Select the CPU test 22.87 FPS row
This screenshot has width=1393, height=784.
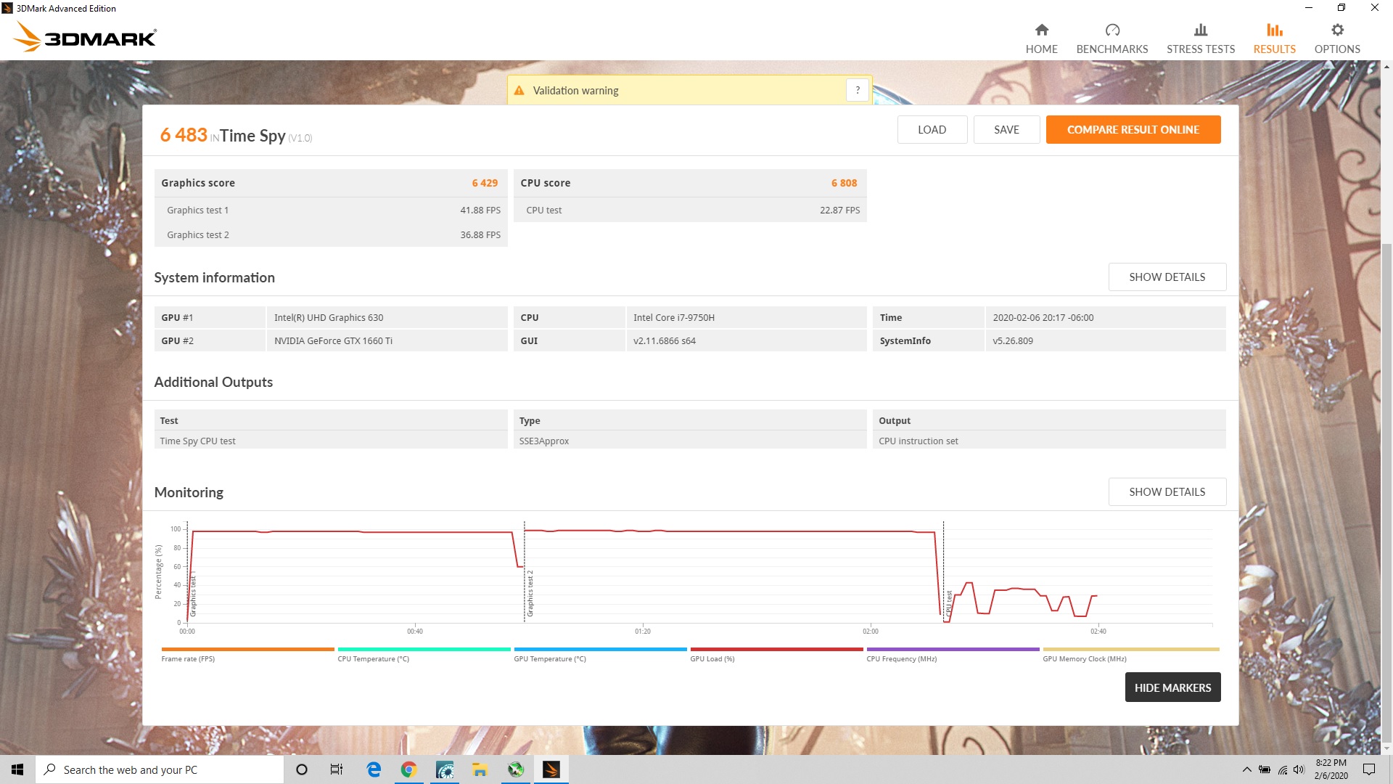(x=690, y=210)
